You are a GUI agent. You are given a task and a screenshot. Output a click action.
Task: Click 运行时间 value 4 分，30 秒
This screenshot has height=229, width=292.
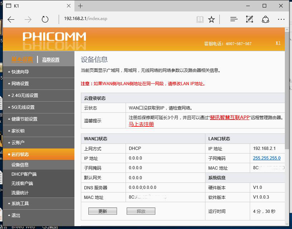[264, 211]
